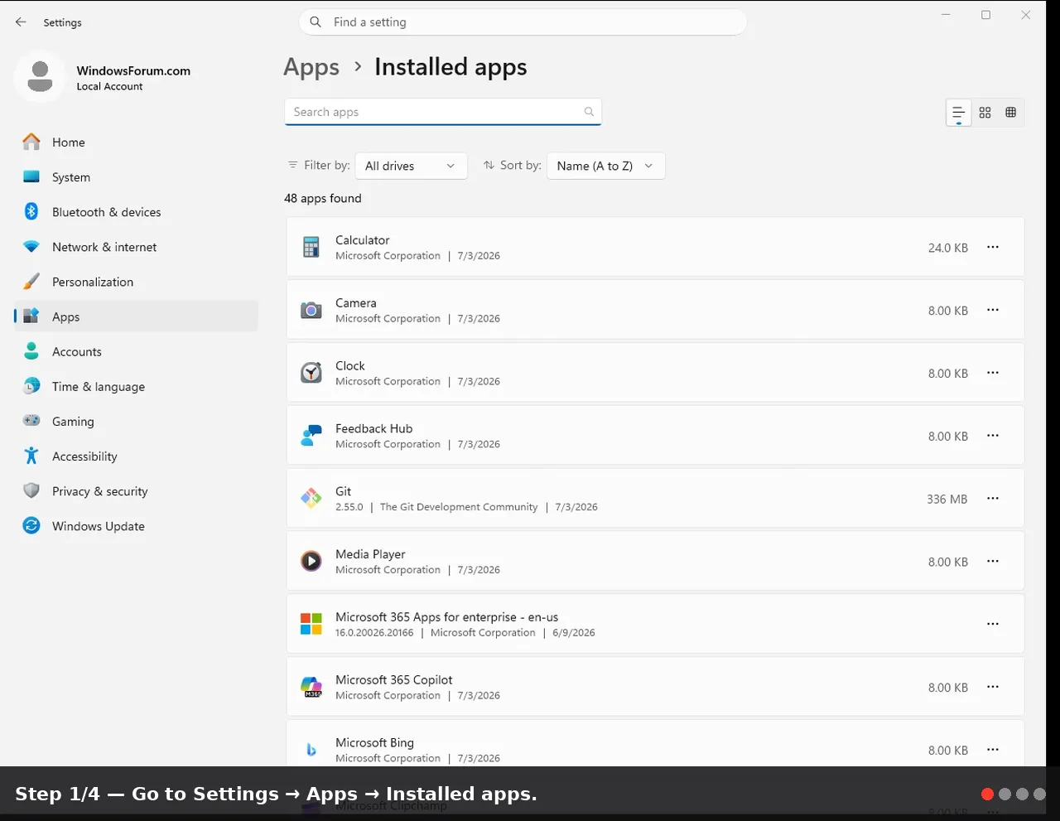The image size is (1060, 821).
Task: Click WindowsForum.com account name
Action: tap(133, 70)
